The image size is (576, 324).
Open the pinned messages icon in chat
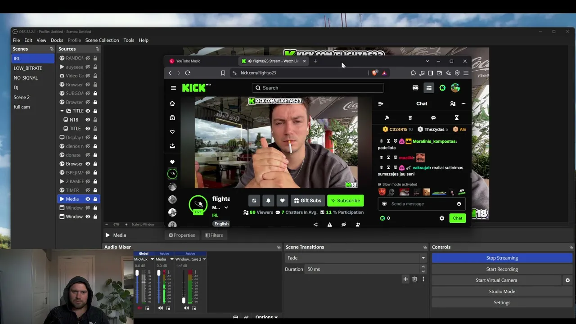tap(387, 118)
